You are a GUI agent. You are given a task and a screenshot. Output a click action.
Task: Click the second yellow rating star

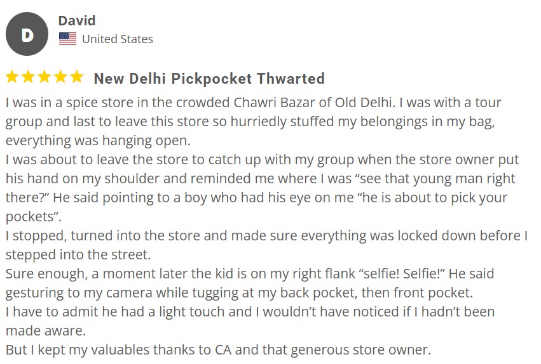pos(29,77)
